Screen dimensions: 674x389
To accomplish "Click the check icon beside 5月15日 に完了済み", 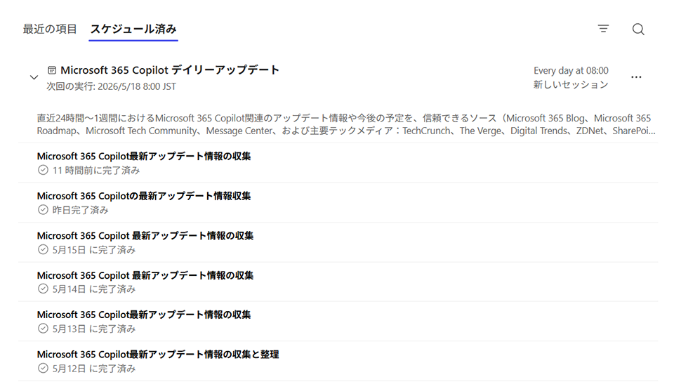I will pos(43,250).
